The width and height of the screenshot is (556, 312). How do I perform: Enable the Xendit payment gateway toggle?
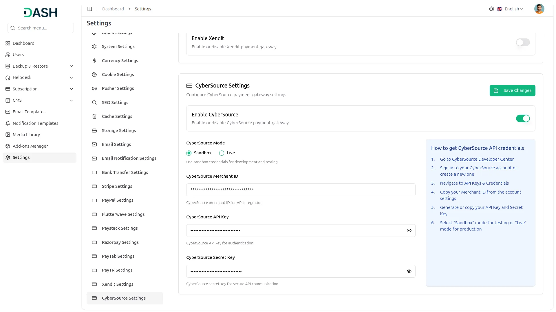tap(522, 42)
